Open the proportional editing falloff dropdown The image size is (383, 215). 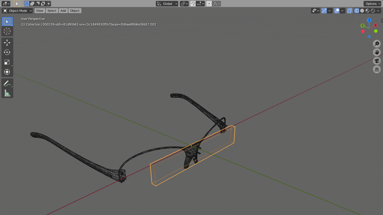tap(217, 4)
